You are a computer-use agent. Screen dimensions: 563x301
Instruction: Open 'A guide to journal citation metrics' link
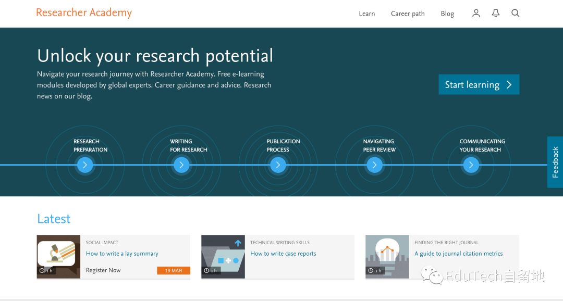(459, 253)
